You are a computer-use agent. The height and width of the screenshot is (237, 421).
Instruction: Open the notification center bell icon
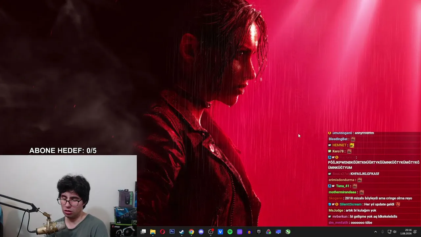(x=415, y=232)
